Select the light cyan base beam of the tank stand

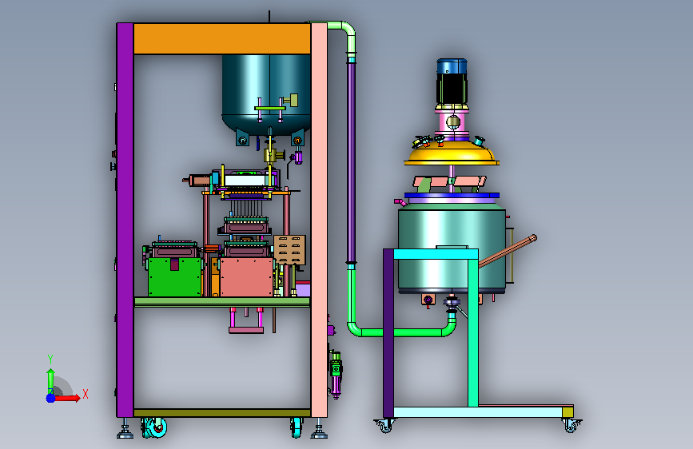coord(478,412)
